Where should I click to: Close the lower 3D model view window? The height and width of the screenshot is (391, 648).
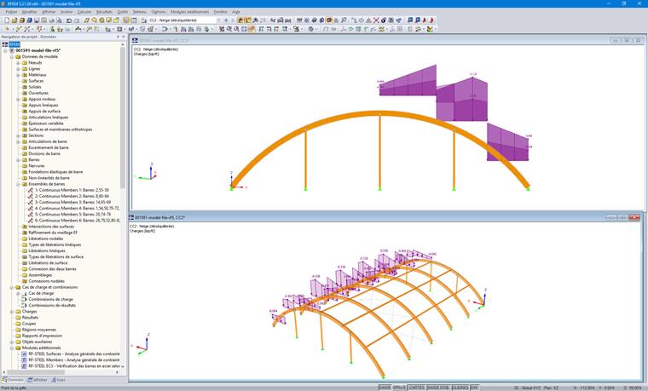[x=634, y=217]
